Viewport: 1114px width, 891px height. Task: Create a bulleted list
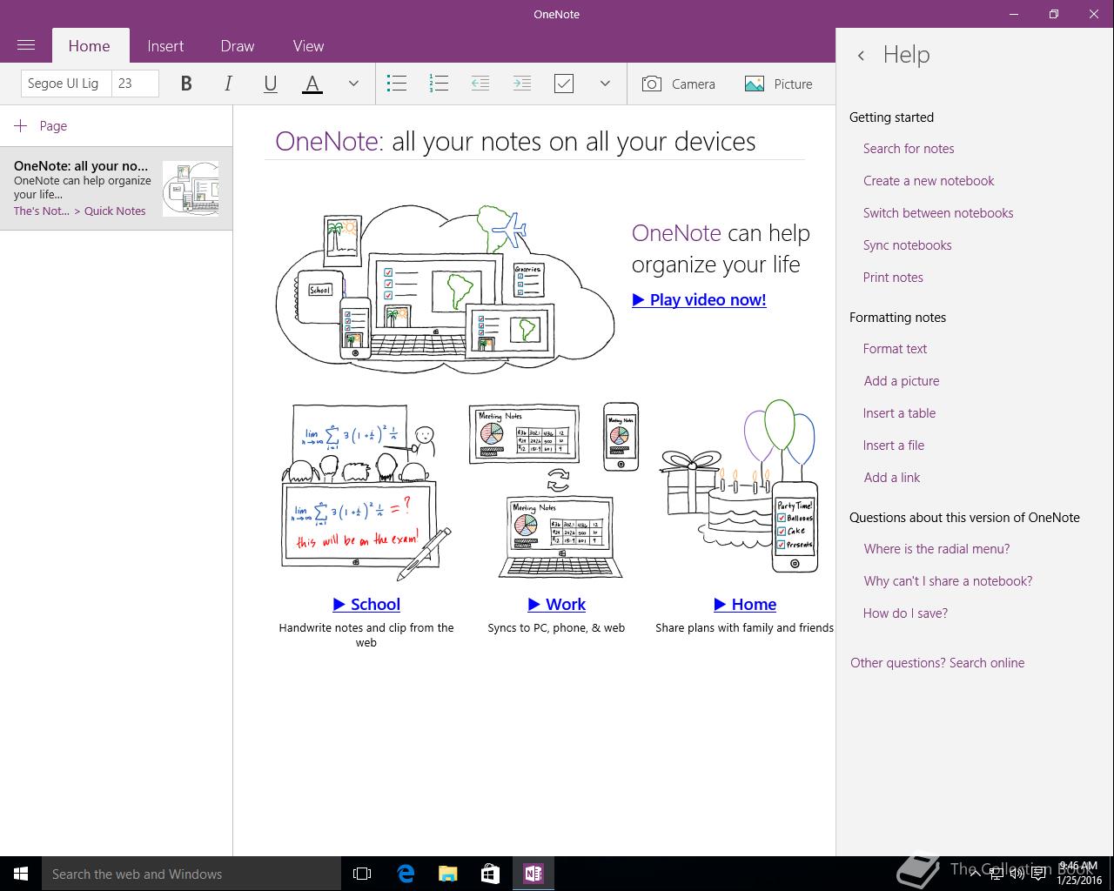click(x=397, y=84)
